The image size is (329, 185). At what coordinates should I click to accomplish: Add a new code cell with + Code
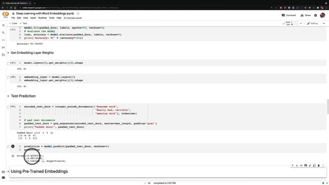pos(13,24)
